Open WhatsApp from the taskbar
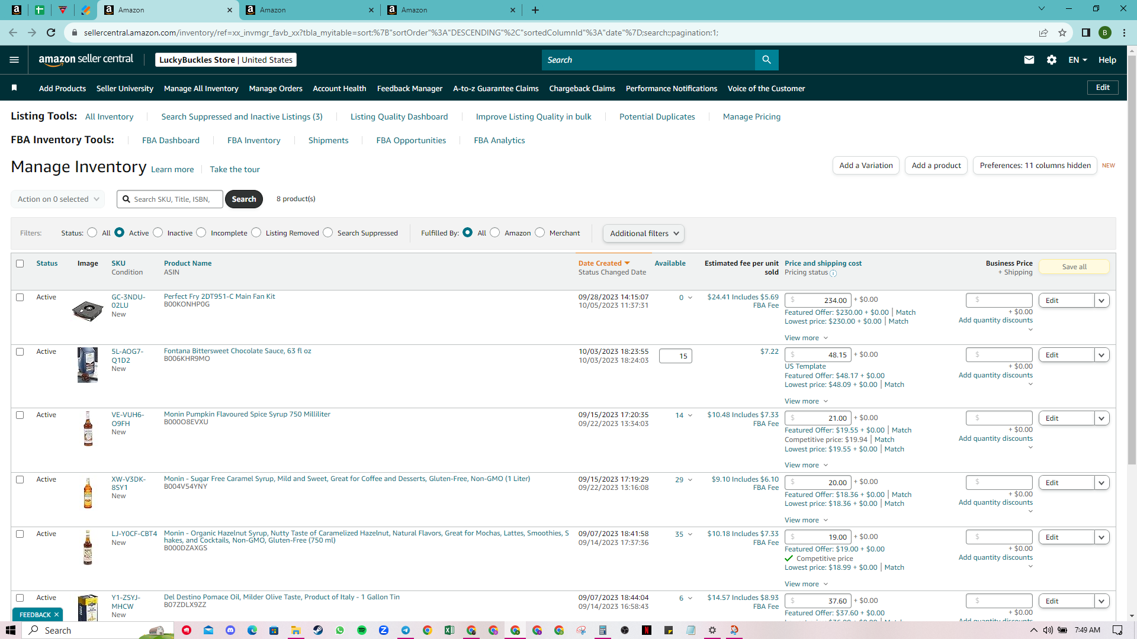Viewport: 1137px width, 639px height. (340, 630)
